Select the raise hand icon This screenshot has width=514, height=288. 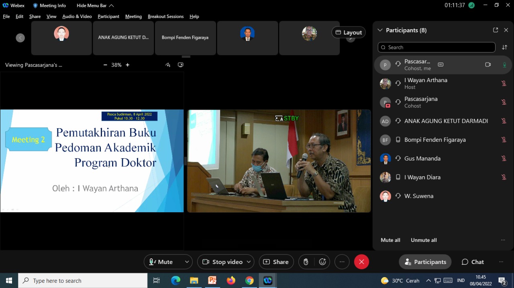pyautogui.click(x=305, y=262)
